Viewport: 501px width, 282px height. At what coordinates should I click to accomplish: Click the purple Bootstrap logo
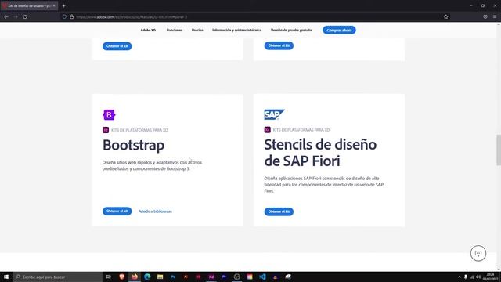click(109, 115)
